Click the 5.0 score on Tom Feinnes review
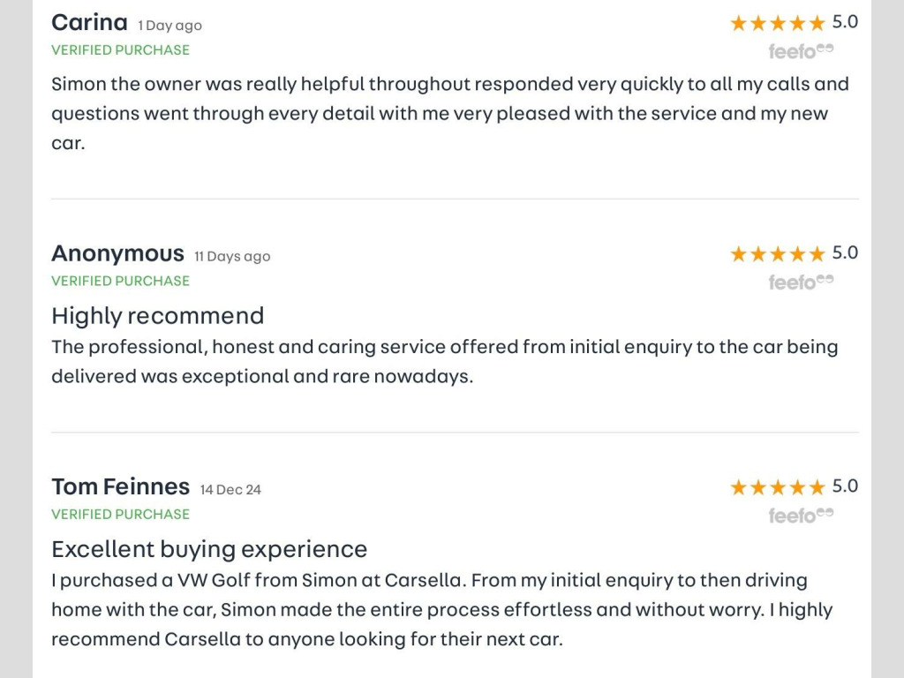This screenshot has width=904, height=678. point(845,486)
